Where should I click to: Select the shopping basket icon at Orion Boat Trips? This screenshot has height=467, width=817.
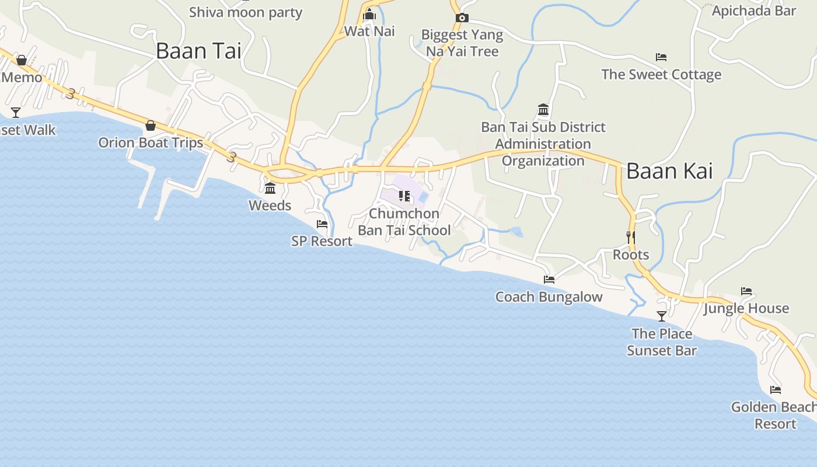[x=151, y=126]
